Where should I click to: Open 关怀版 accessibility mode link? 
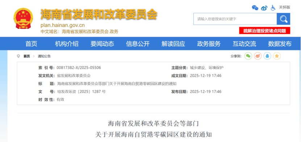pyautogui.click(x=284, y=8)
